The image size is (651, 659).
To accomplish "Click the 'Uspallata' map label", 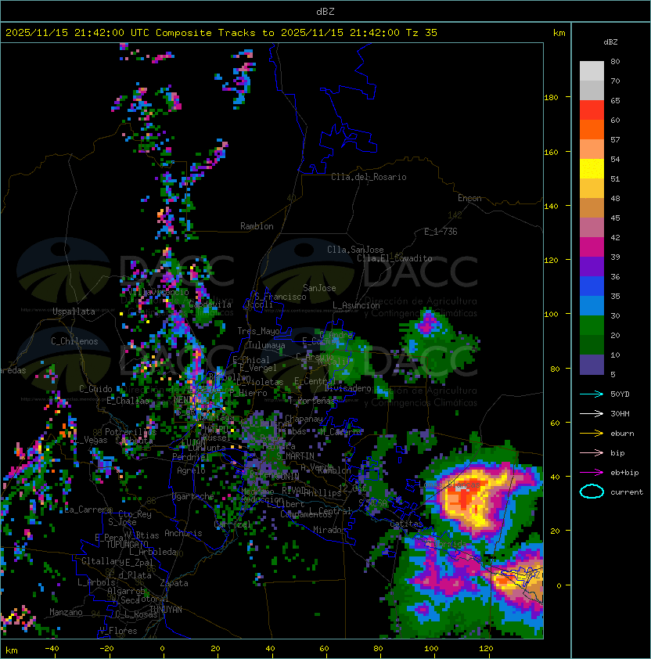I will pos(74,311).
